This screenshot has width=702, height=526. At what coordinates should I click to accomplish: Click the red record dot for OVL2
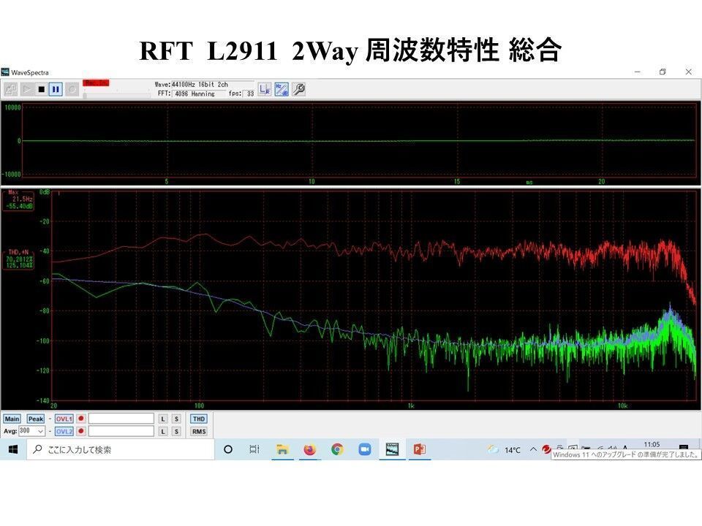(x=81, y=431)
